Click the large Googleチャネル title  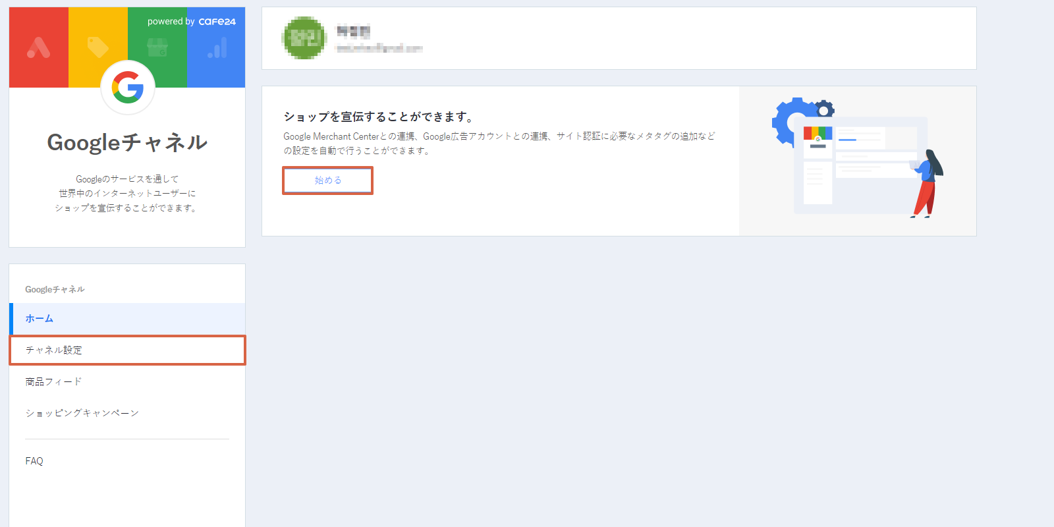pos(127,142)
